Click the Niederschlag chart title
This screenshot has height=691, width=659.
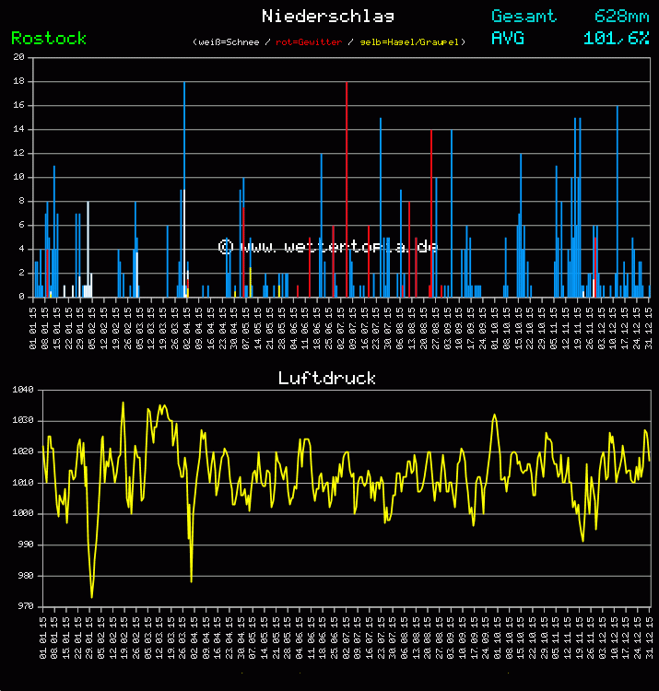pos(328,16)
